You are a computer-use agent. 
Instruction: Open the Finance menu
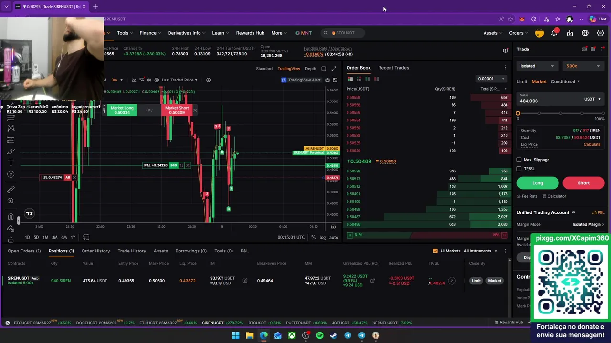[x=150, y=33]
